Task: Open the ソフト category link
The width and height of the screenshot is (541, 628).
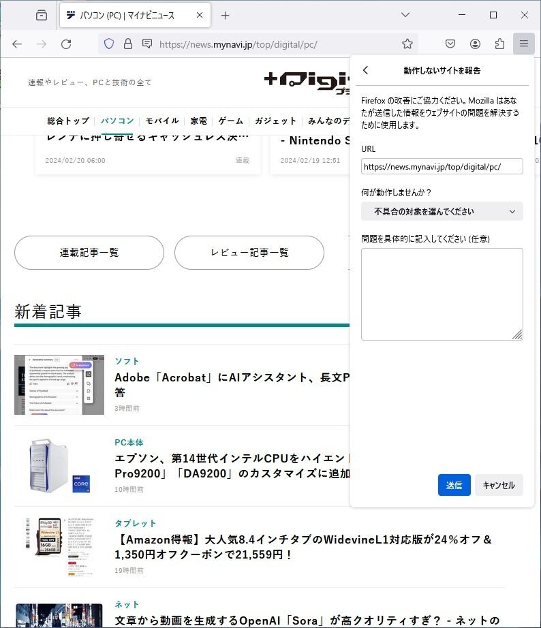Action: [x=127, y=361]
